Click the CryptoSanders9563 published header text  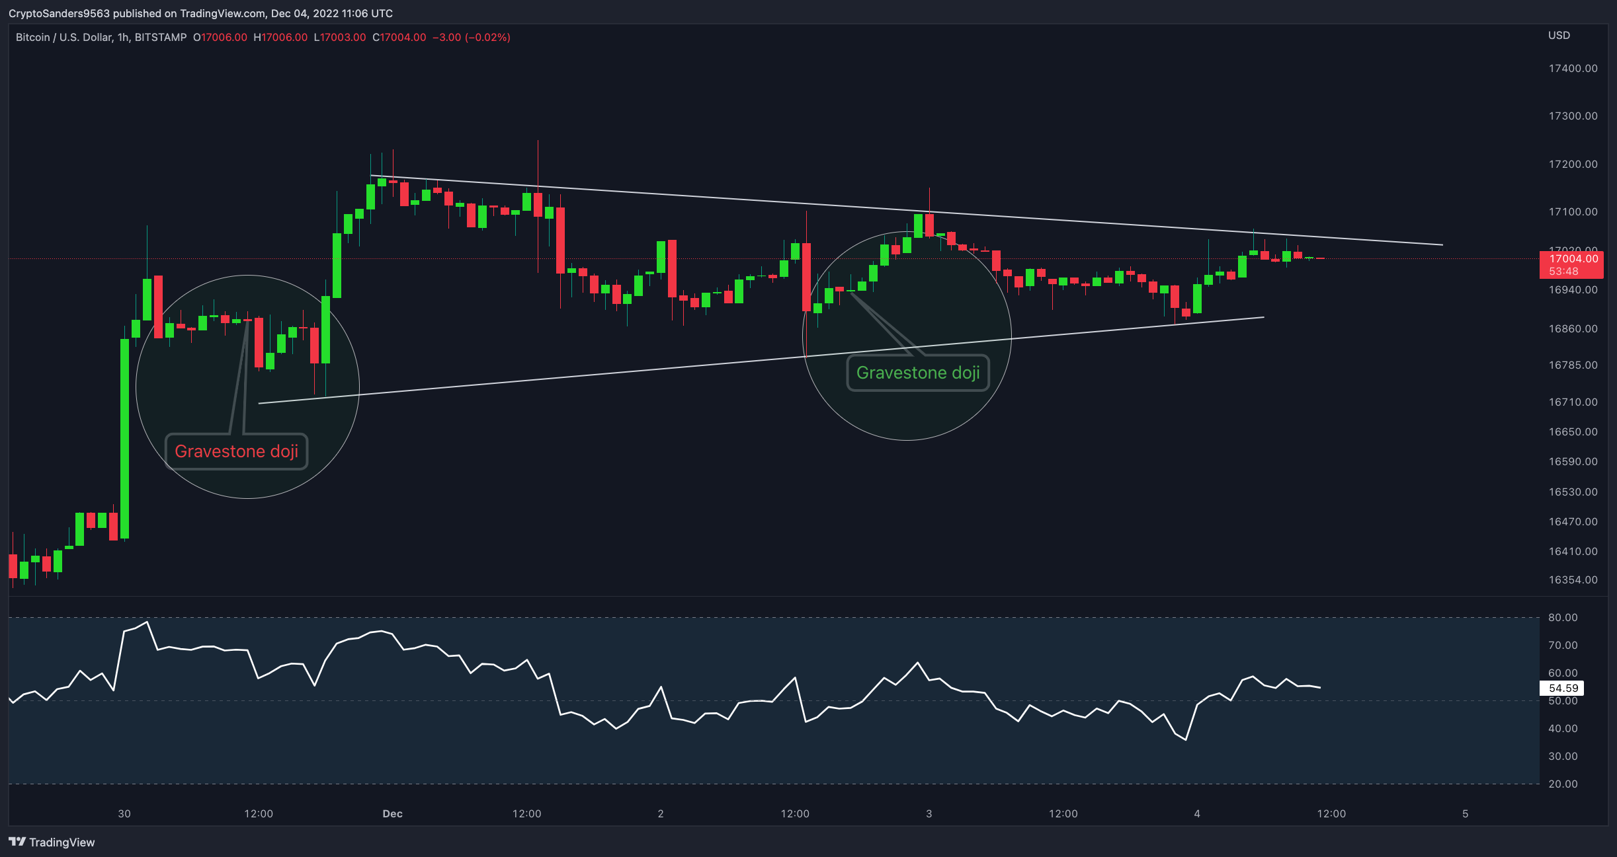(200, 13)
